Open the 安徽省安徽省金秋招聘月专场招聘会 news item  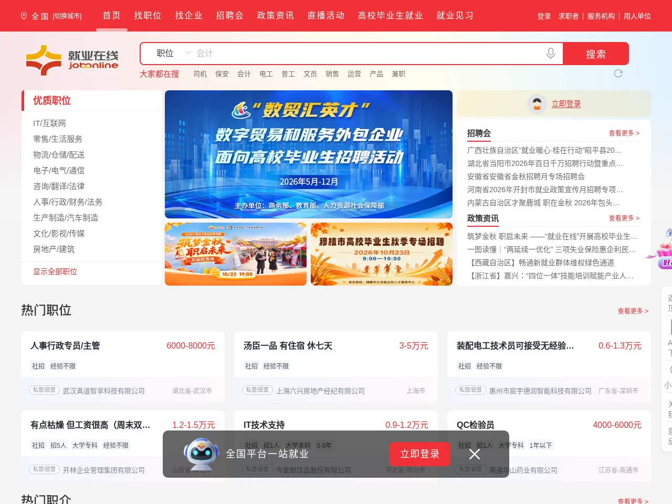[526, 176]
